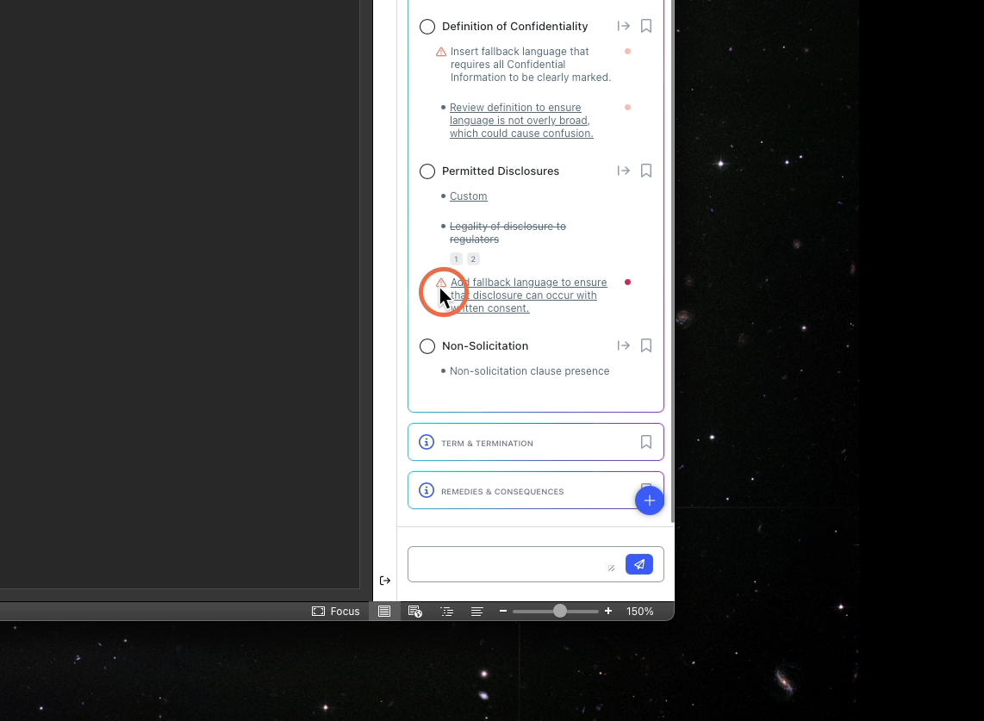
Task: Open the Custom link
Action: 468,196
